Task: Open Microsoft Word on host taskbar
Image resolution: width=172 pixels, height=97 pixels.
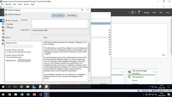Action: (22, 95)
